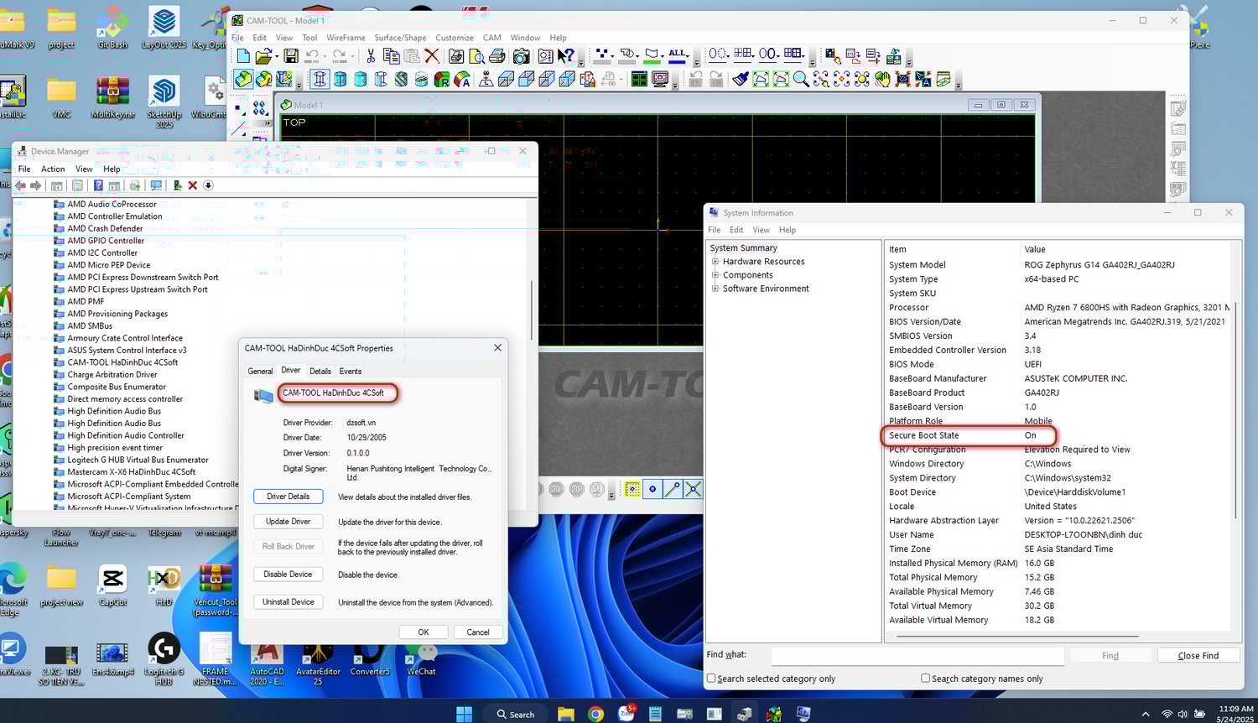Click the magnifying glass zoom icon
The image size is (1258, 723).
point(801,80)
